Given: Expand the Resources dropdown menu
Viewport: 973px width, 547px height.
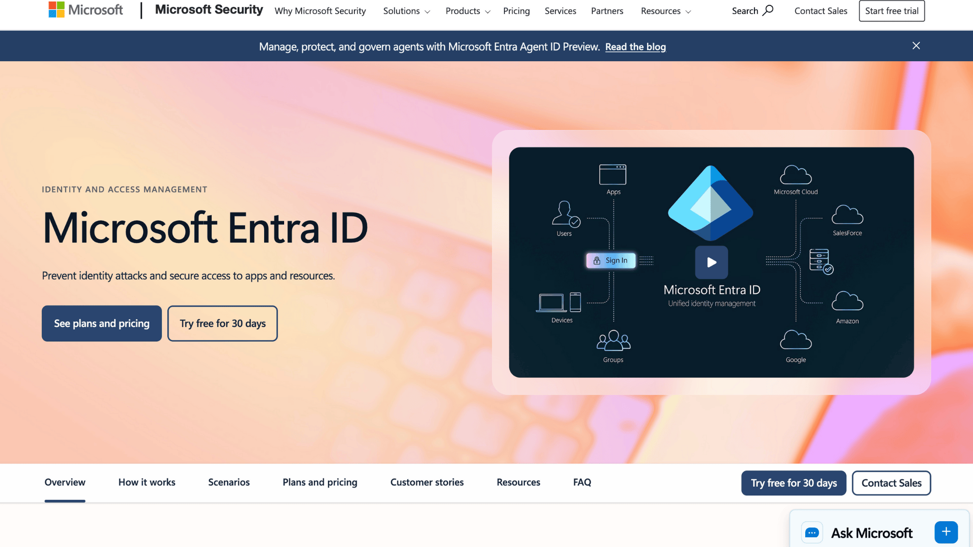Looking at the screenshot, I should tap(665, 11).
